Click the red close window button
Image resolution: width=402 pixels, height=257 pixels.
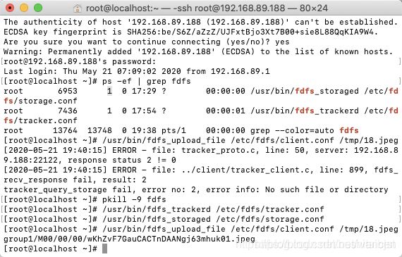tap(10, 8)
